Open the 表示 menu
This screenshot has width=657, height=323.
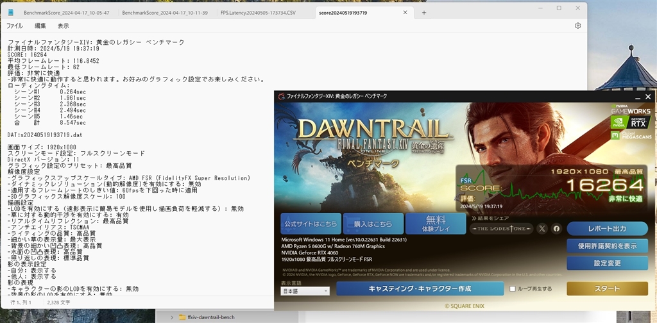[x=64, y=26]
